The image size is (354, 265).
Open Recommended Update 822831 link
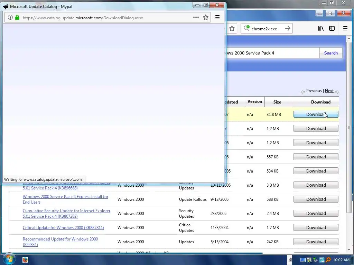60,242
